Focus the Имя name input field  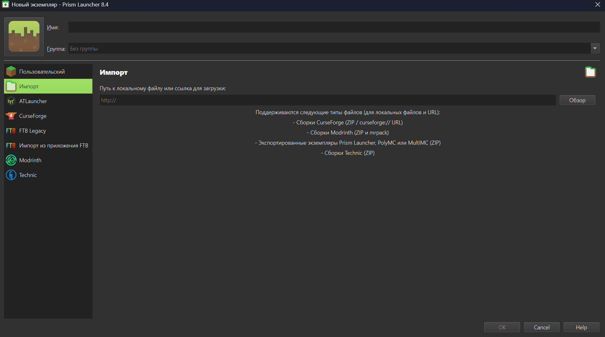334,27
